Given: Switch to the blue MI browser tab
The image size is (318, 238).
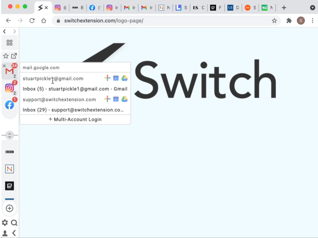Looking at the screenshot, I should point(233,8).
